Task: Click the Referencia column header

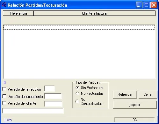Action: pos(18,13)
